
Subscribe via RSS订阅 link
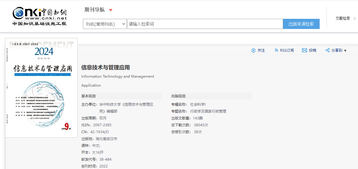(x=287, y=50)
